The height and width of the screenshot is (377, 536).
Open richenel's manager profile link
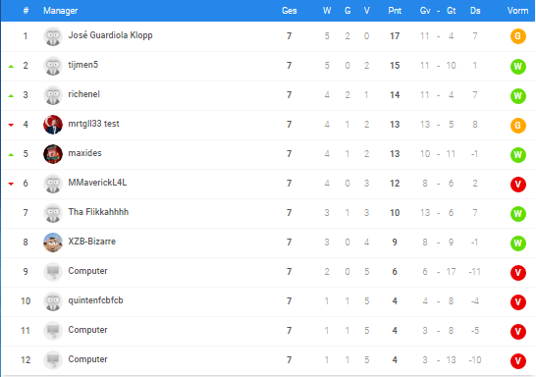pyautogui.click(x=83, y=94)
